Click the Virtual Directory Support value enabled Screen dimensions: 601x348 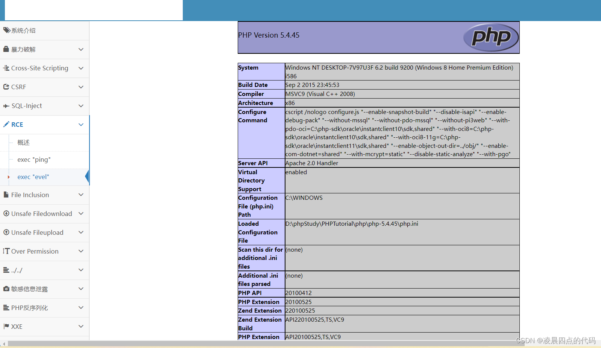click(x=296, y=172)
